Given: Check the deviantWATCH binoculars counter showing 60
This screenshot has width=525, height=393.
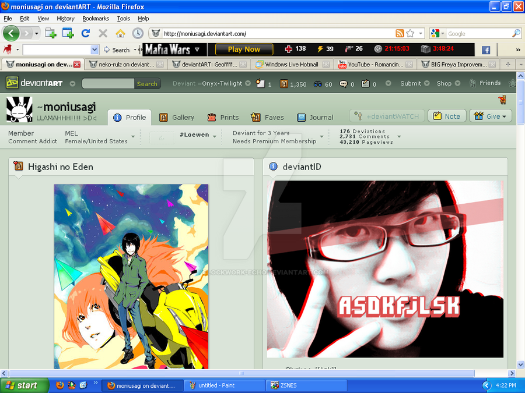Looking at the screenshot, I should [323, 84].
